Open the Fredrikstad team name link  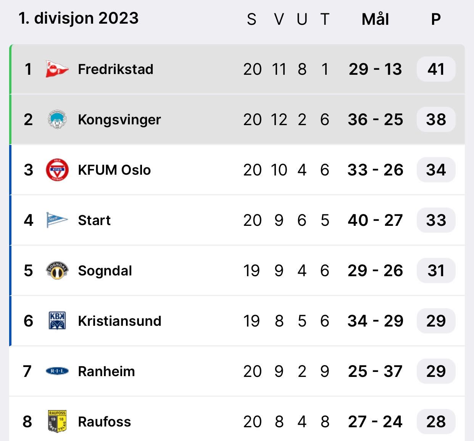tap(115, 69)
